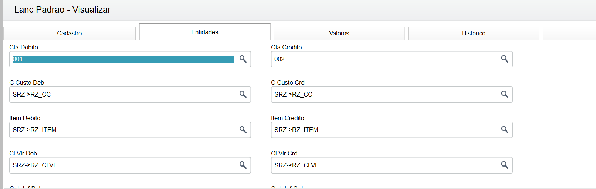Focus the Item Credito text field

[385, 130]
